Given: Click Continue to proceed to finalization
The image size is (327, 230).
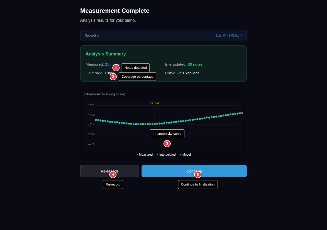Looking at the screenshot, I should coord(194,171).
